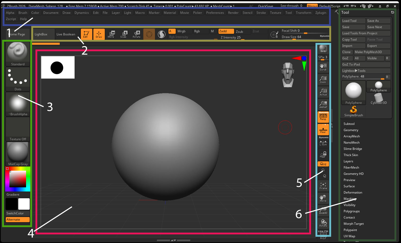The width and height of the screenshot is (401, 243).
Task: Click the Load Tool button
Action: (353, 21)
